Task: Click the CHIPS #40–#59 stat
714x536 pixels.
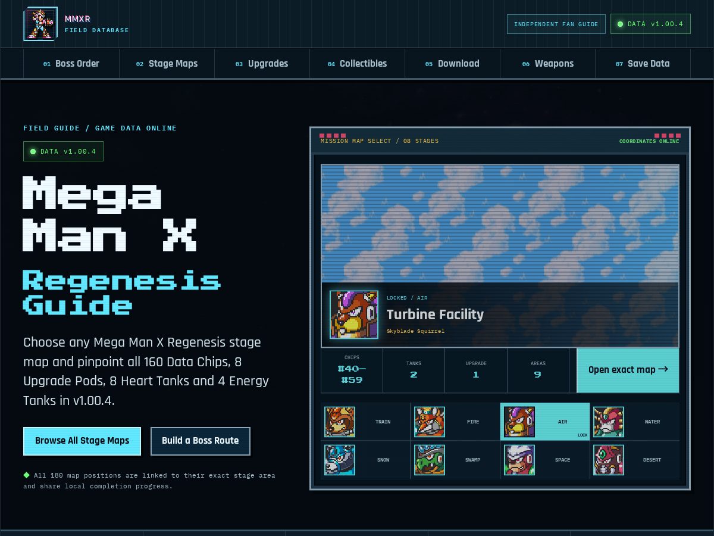Action: tap(352, 370)
